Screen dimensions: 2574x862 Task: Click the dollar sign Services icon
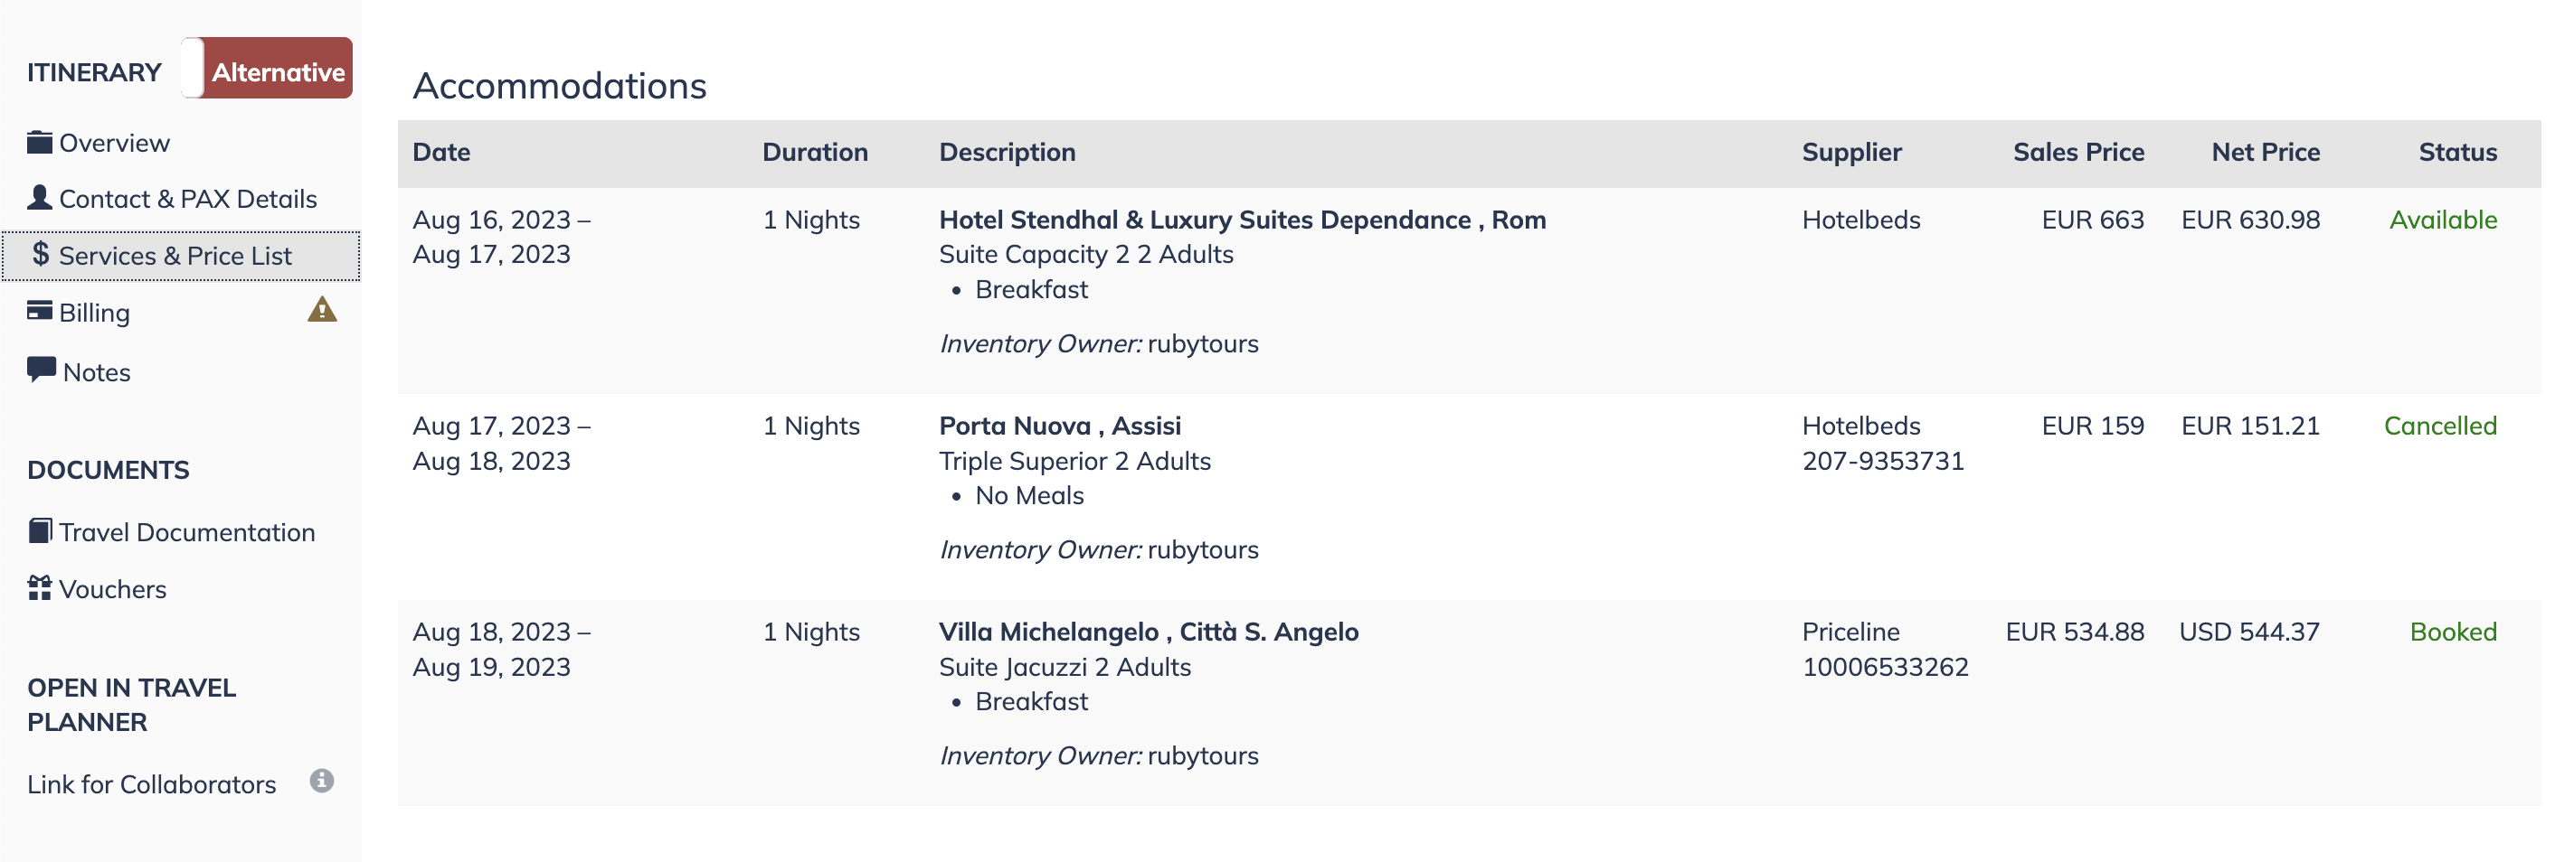pyautogui.click(x=40, y=255)
